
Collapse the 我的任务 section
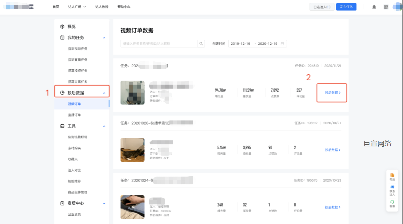click(104, 37)
